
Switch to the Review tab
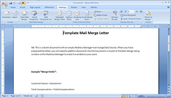coord(74,7)
